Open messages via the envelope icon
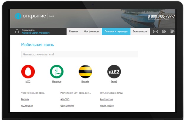The width and height of the screenshot is (185, 120). click(156, 32)
